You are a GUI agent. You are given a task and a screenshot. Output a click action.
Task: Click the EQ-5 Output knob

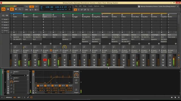76,90
